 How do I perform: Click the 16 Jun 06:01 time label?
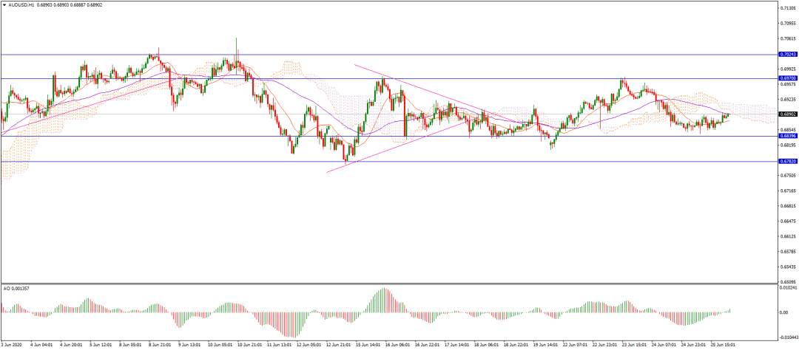tap(399, 344)
